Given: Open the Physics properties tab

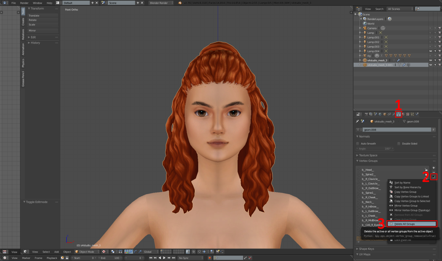Looking at the screenshot, I should click(x=417, y=114).
